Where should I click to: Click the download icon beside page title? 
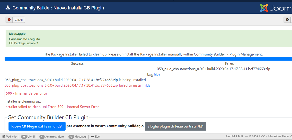(x=8, y=8)
